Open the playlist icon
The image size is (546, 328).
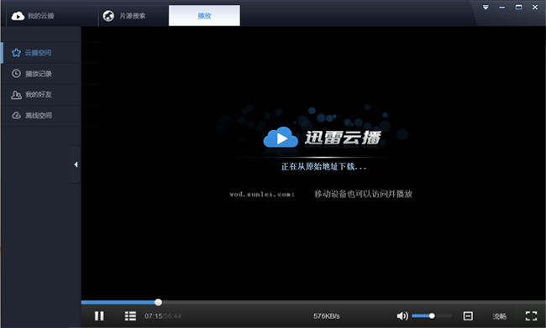130,315
